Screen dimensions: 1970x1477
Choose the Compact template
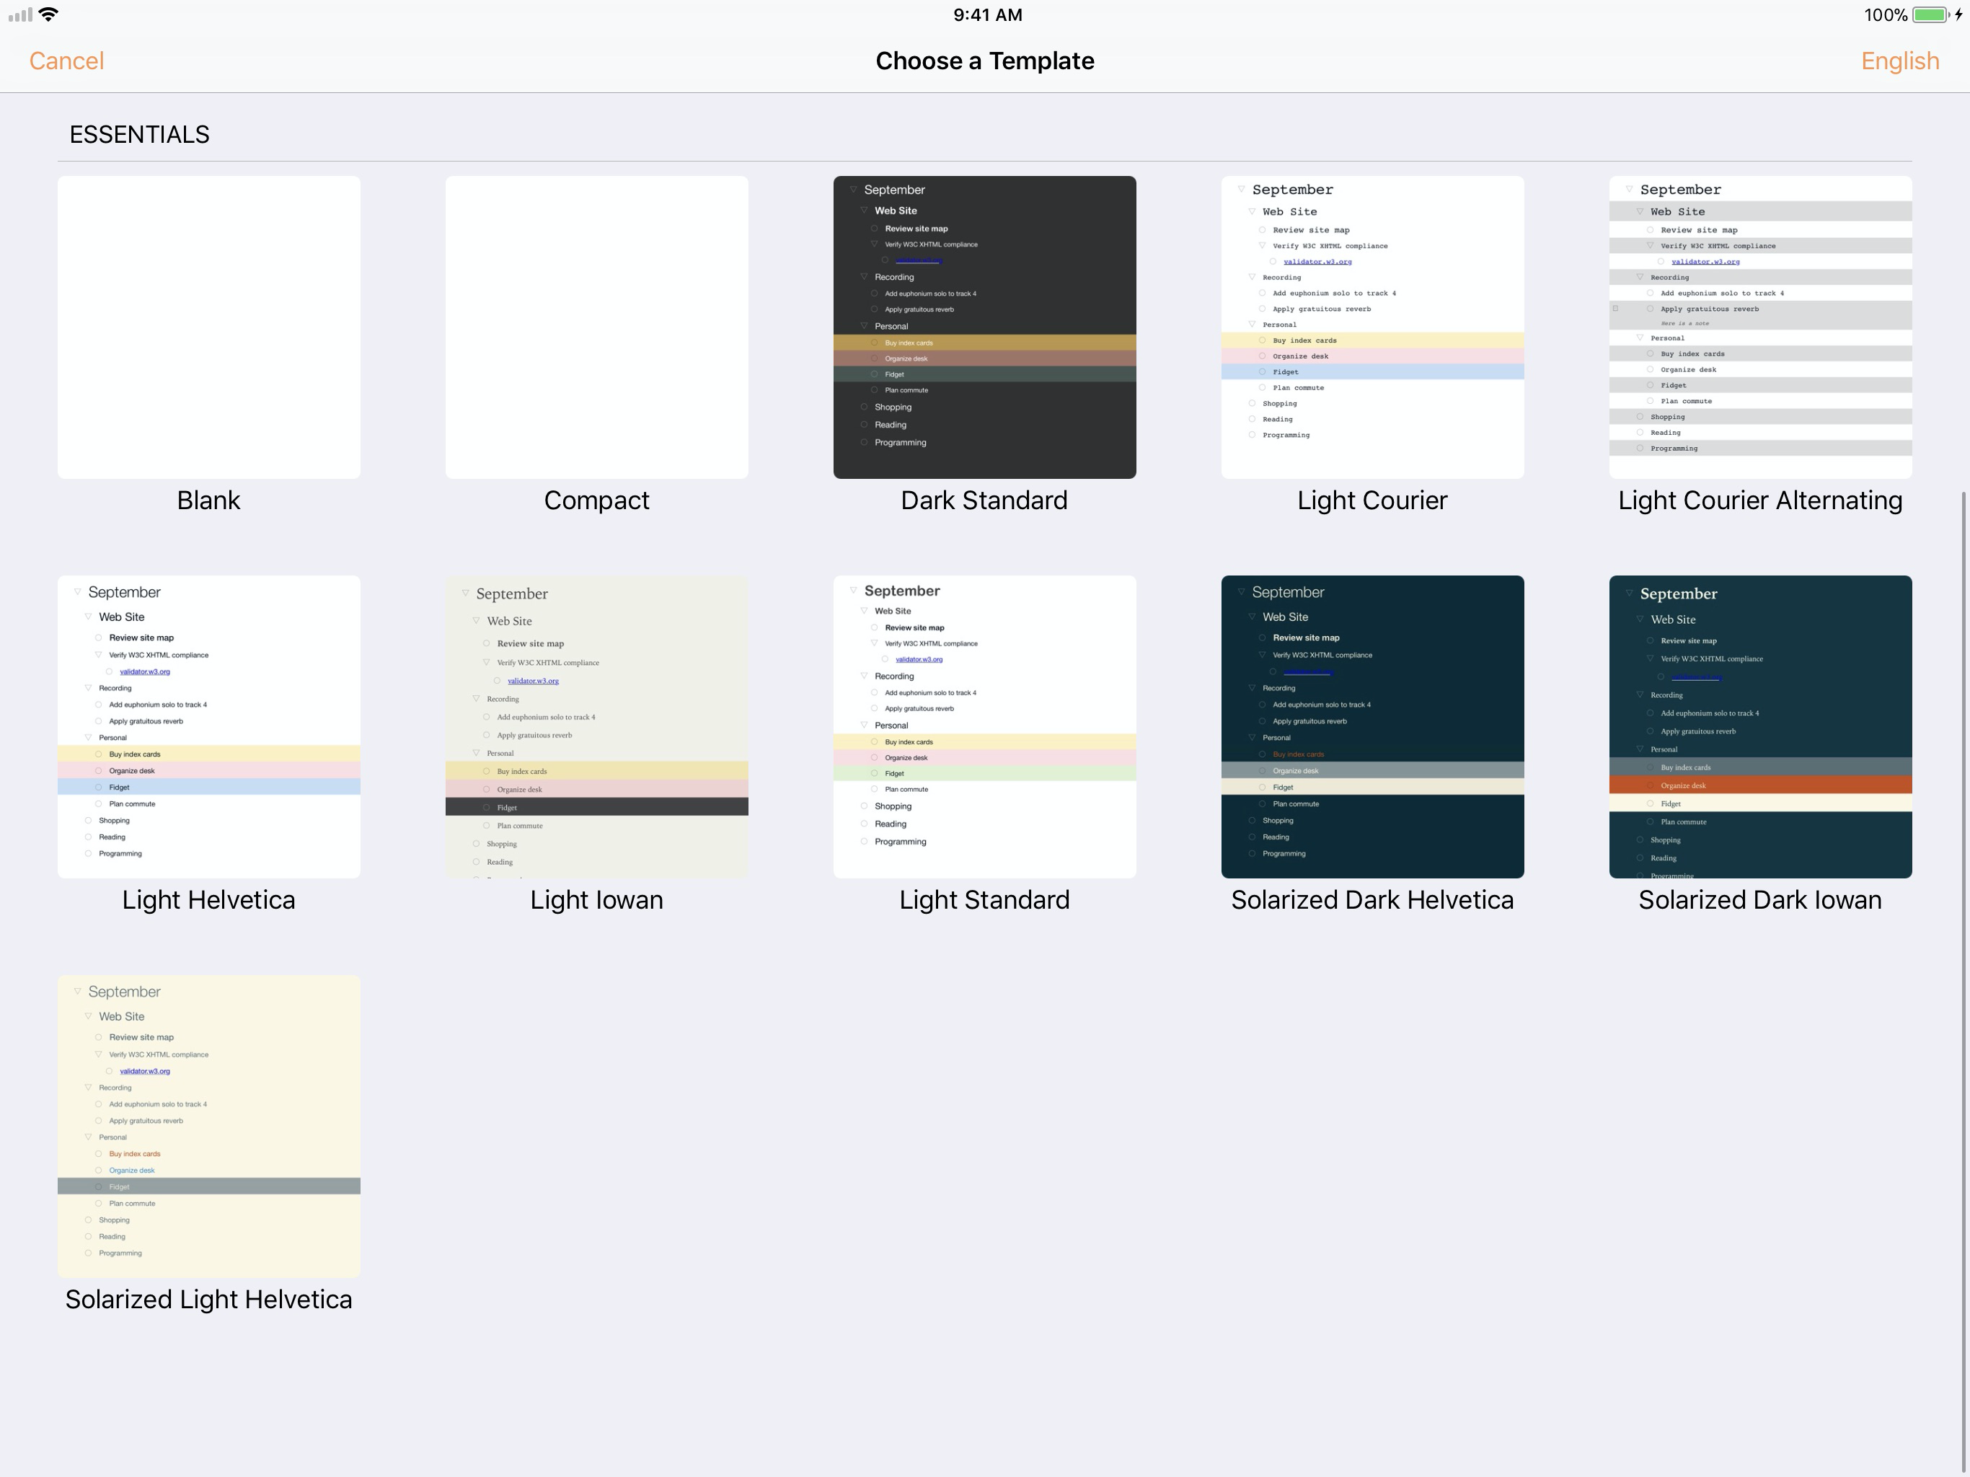coord(596,327)
